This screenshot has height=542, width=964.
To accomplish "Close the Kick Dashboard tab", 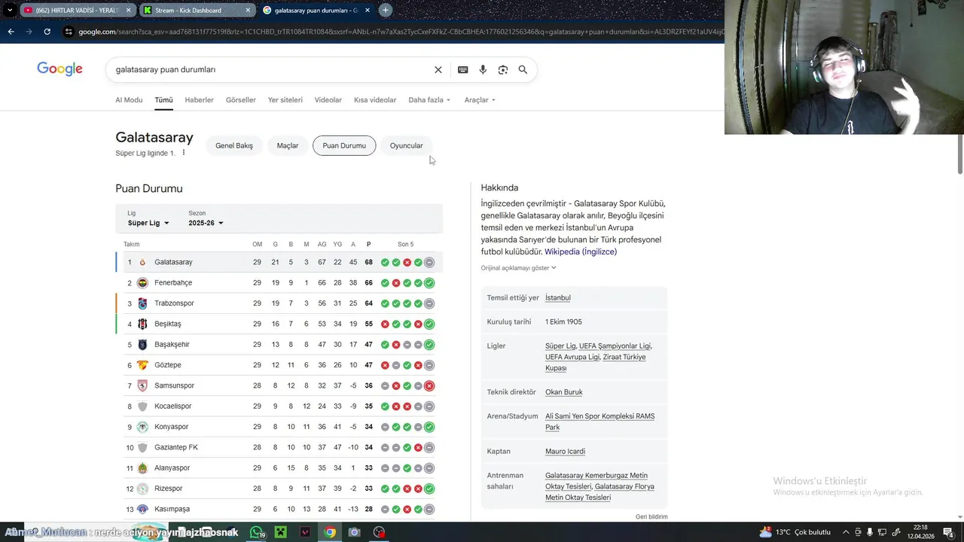I will (x=249, y=11).
